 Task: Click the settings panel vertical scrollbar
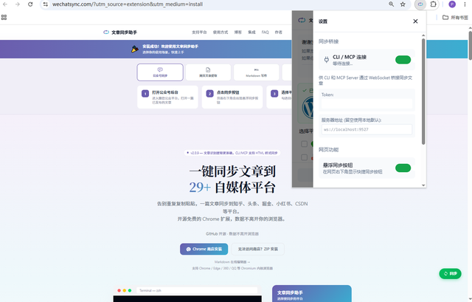pyautogui.click(x=423, y=91)
